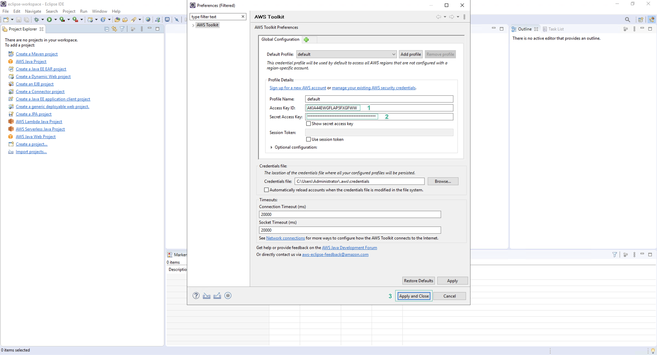This screenshot has height=355, width=657.
Task: Open dropdown arrow next to Debug icon
Action: pos(42,19)
